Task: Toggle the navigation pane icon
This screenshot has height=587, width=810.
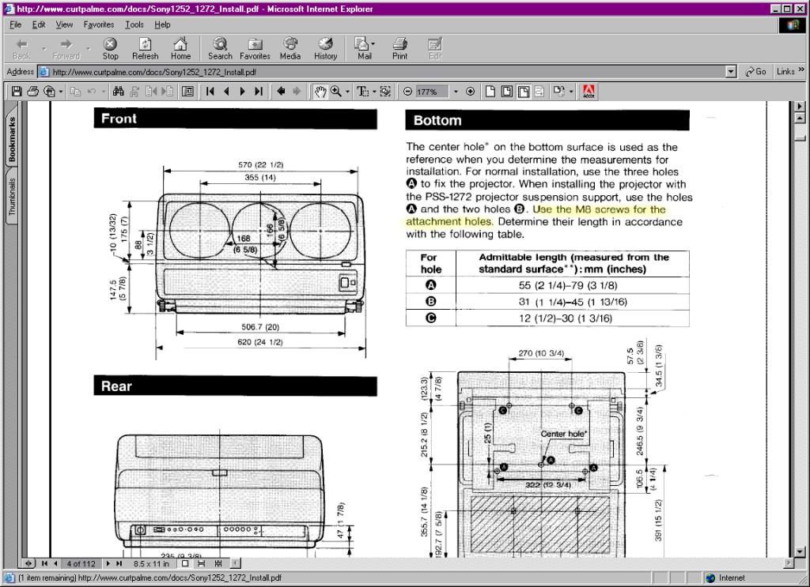Action: click(x=188, y=92)
